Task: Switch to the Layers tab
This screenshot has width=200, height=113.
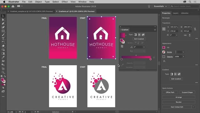Action: coord(176,13)
